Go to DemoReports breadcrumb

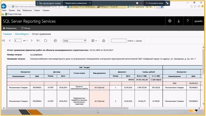(x=22, y=34)
